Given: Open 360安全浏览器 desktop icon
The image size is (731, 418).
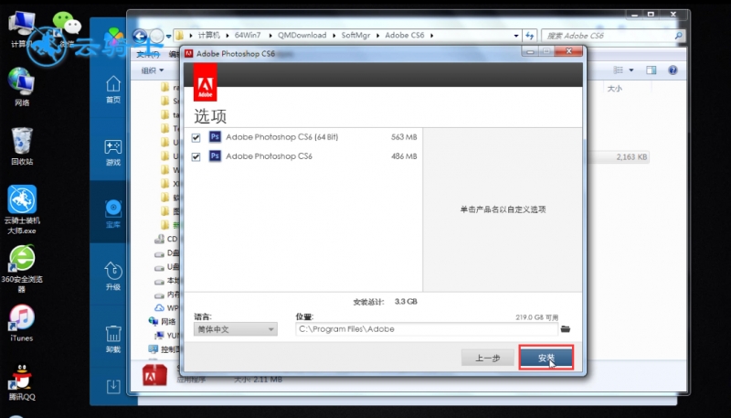Looking at the screenshot, I should [22, 269].
